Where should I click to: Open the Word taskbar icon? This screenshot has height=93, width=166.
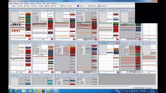(56, 91)
